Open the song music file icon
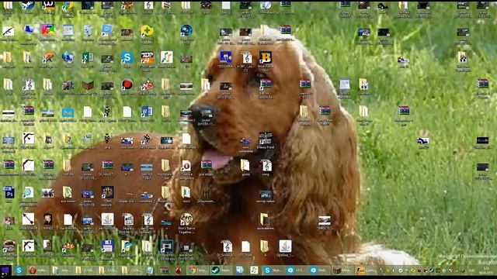Screen dimensions: 497x279 click(x=266, y=165)
